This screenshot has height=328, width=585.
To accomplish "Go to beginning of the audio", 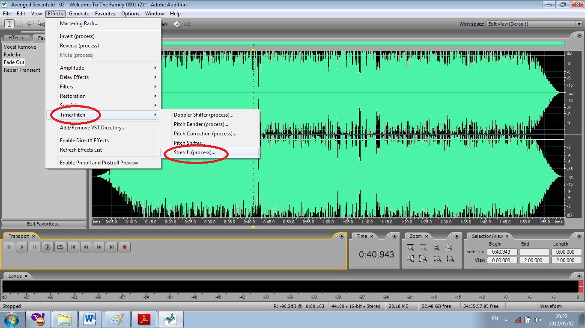I will [x=73, y=247].
